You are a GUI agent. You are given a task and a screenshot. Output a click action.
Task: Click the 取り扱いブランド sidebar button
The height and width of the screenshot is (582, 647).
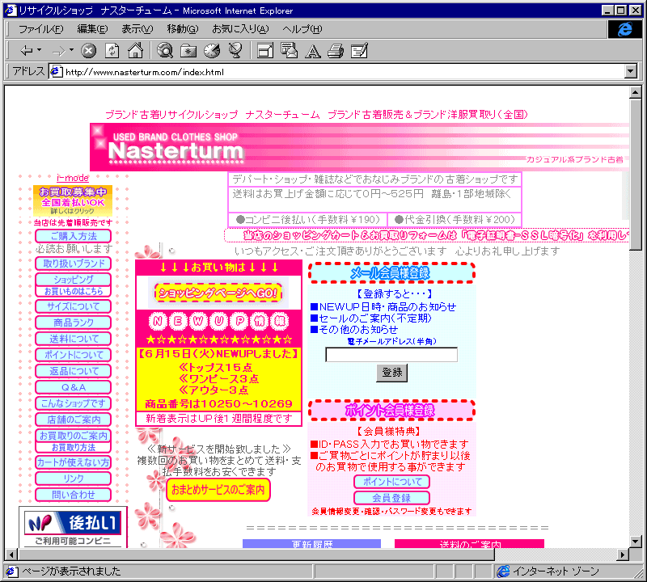(x=74, y=264)
